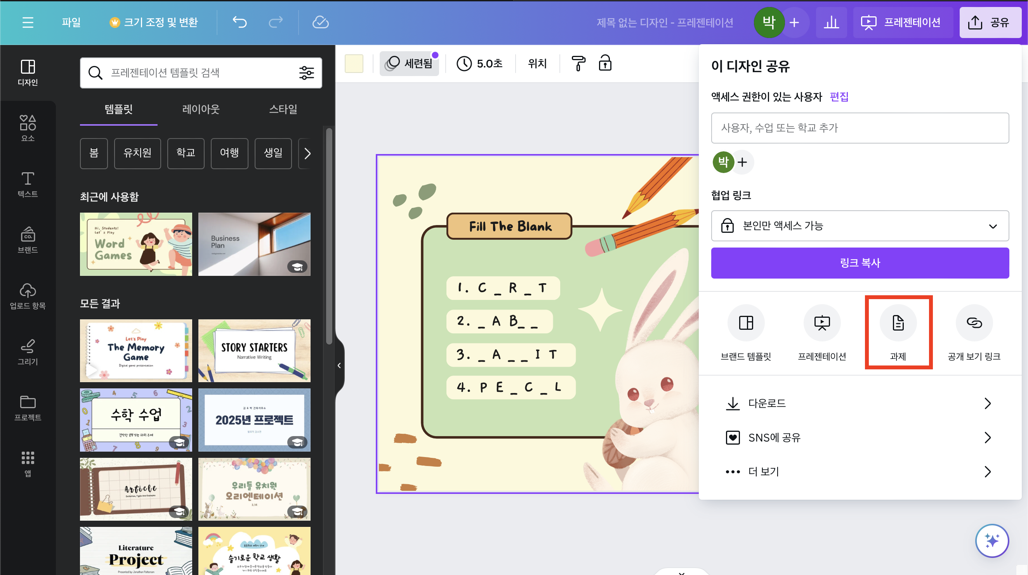This screenshot has width=1028, height=575.
Task: Click the cloud save status icon
Action: (320, 23)
